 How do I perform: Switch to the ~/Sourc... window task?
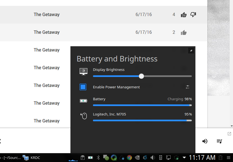point(11,158)
